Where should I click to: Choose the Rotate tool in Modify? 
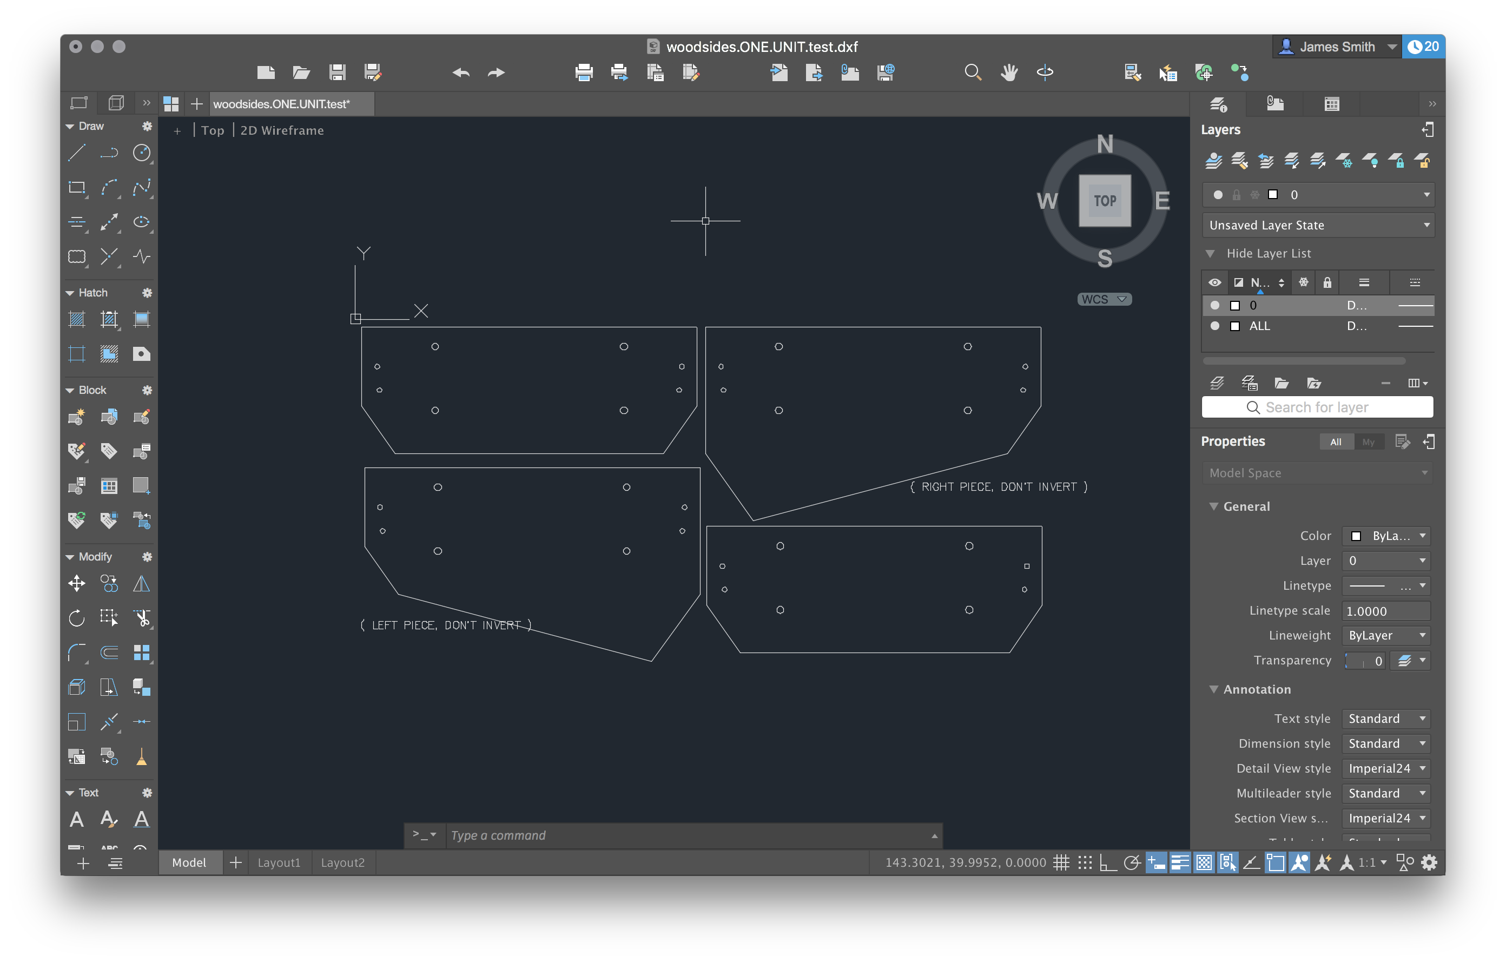77,618
